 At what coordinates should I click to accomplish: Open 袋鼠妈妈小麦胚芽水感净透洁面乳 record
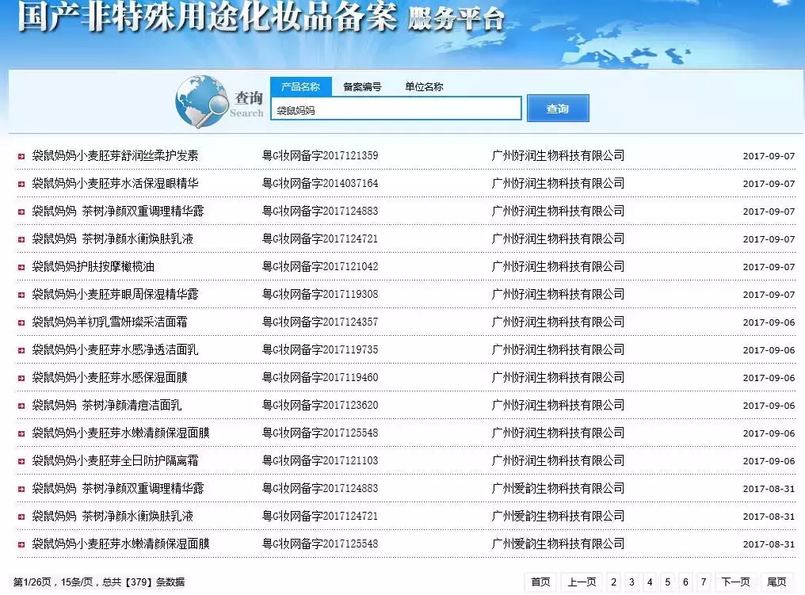[115, 350]
